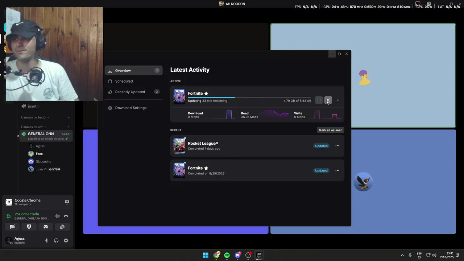Screen dimensions: 464x261
Task: Click the purple duck participant tile in Discord call
Action: 363,75
